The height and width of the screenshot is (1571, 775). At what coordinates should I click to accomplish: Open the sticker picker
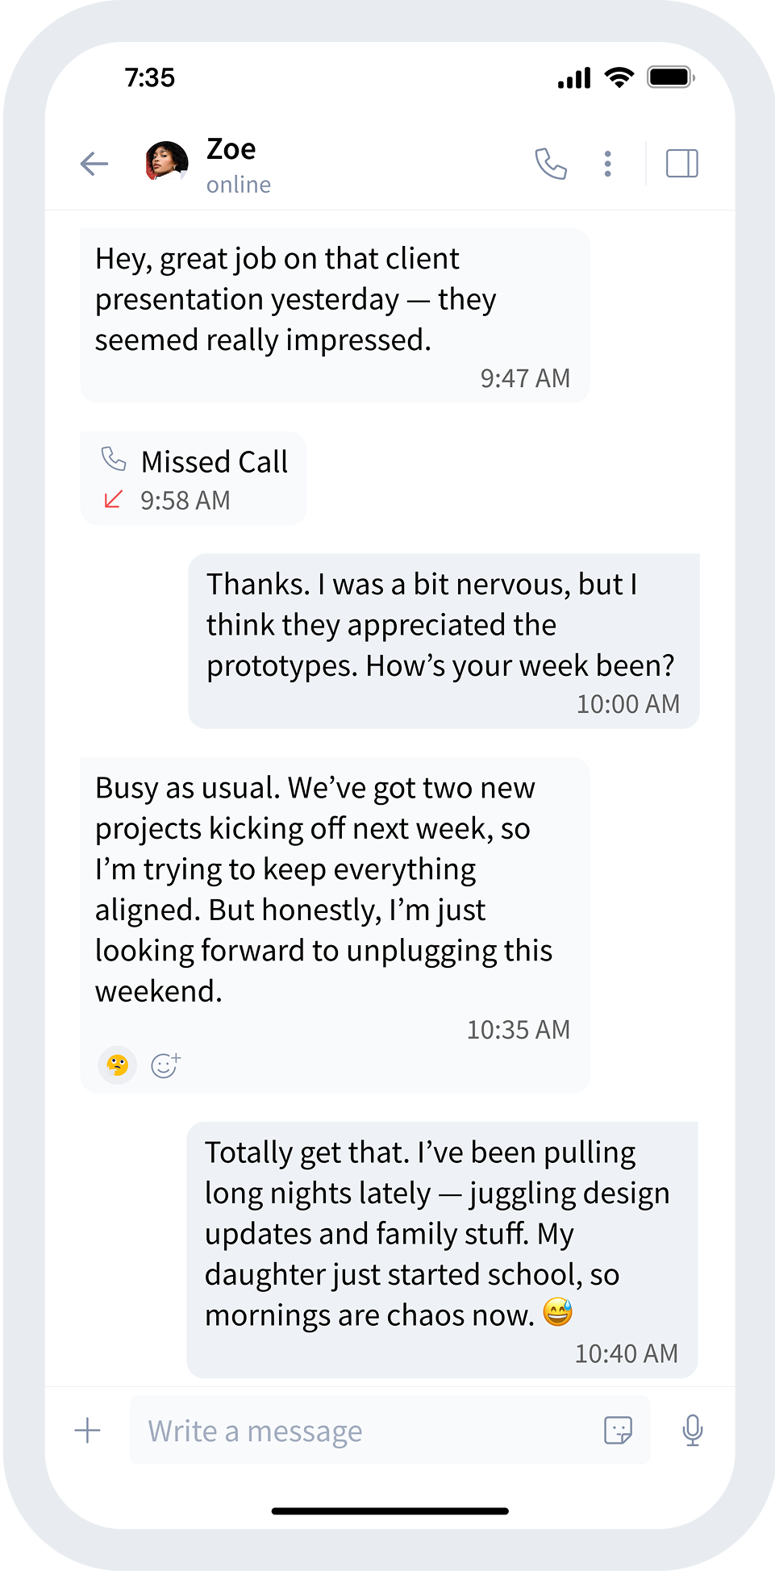pos(618,1431)
